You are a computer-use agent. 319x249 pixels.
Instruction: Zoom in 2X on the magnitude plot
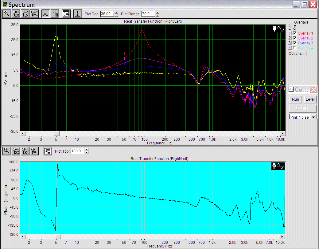coord(16,14)
